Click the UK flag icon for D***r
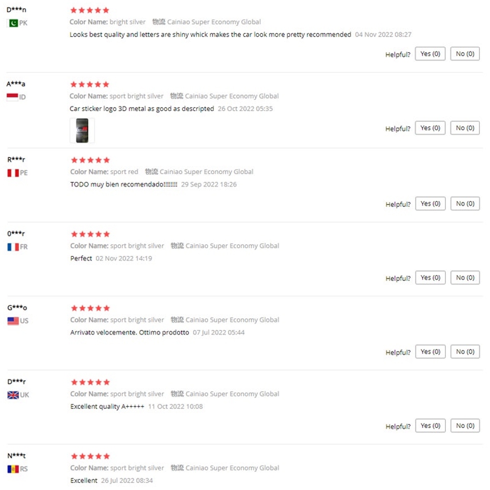This screenshot has width=490, height=490. 13,395
